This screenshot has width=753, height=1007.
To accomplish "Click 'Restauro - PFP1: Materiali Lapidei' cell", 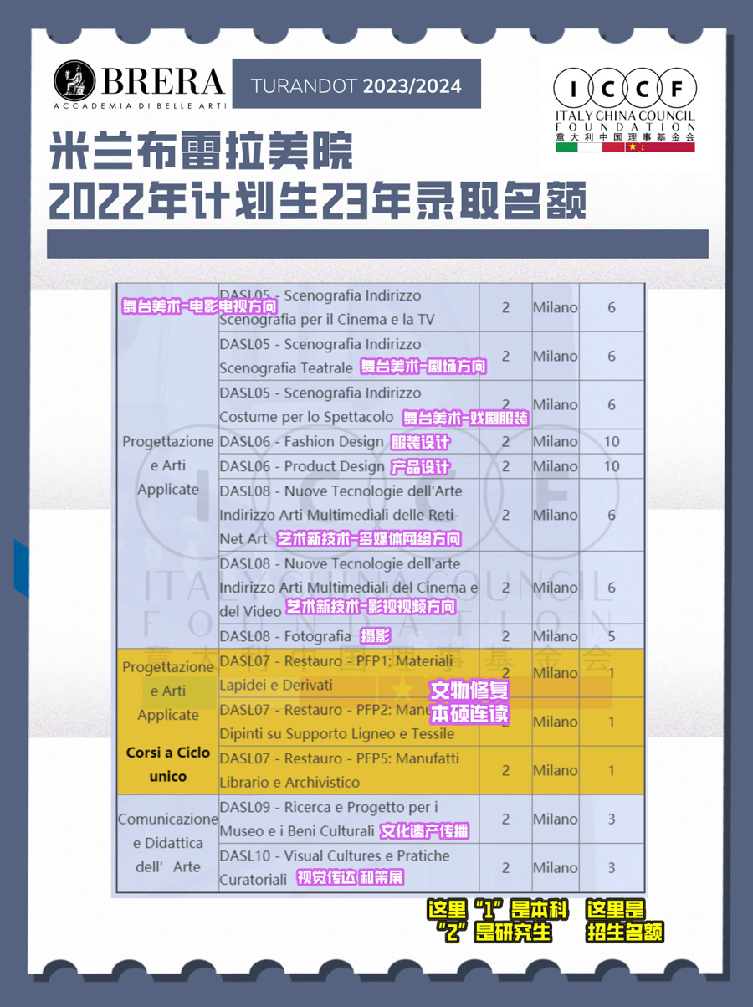I will coord(349,673).
